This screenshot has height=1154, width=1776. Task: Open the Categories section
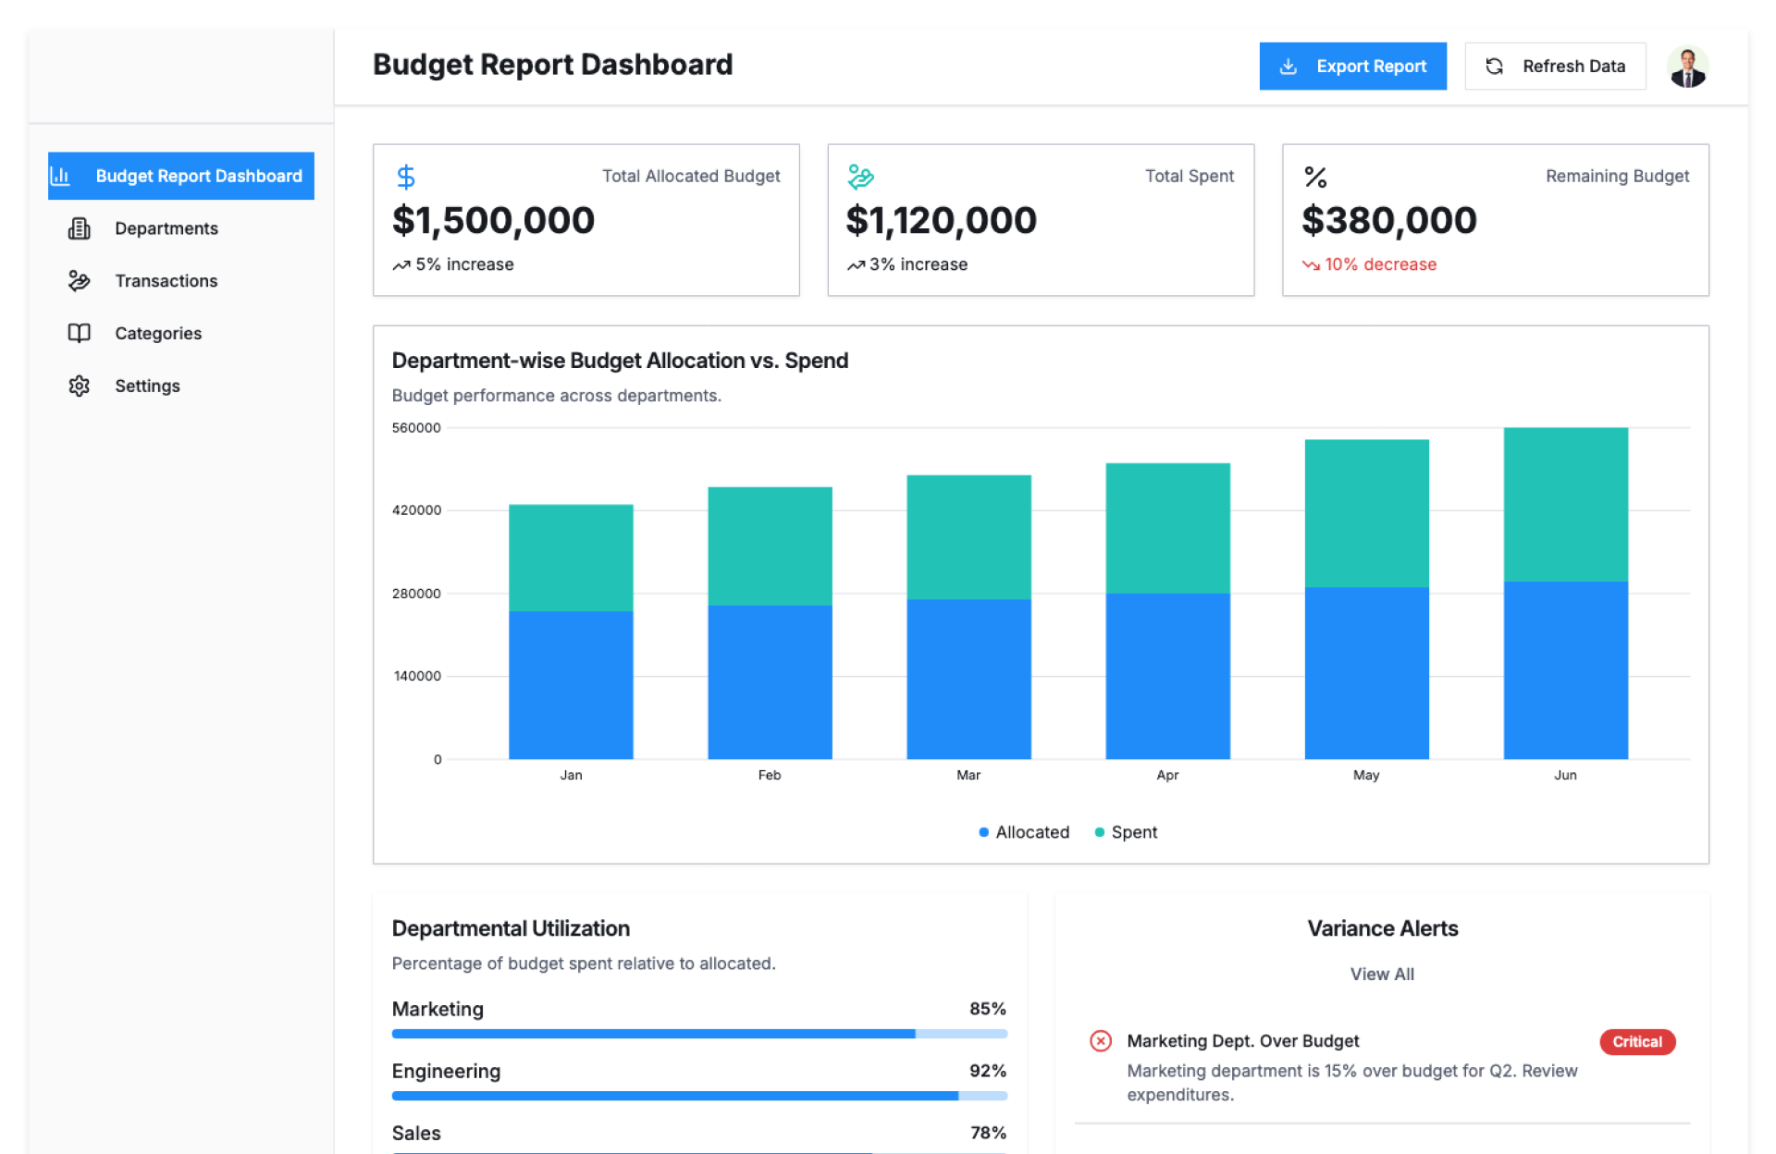tap(158, 334)
